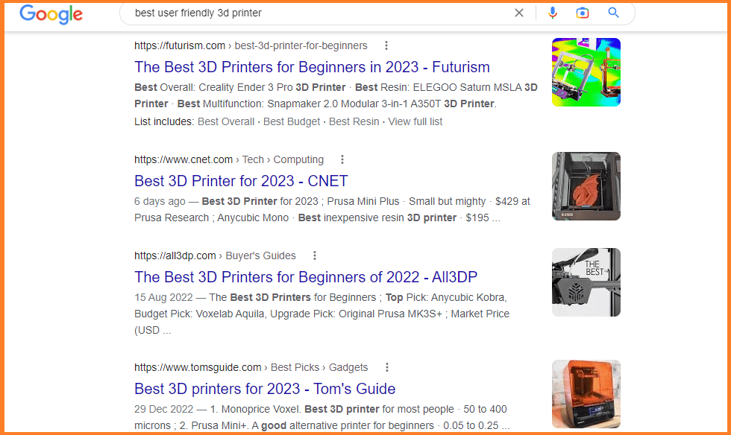Jump to the 'Best Budget' list item link
Image resolution: width=731 pixels, height=435 pixels.
click(x=292, y=121)
